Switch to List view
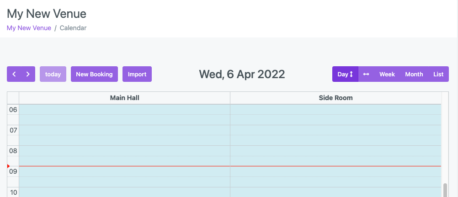 (438, 74)
